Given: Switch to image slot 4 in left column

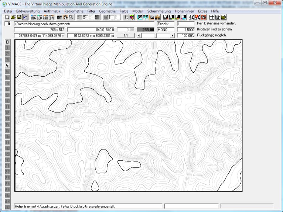Looking at the screenshot, I should (7, 66).
